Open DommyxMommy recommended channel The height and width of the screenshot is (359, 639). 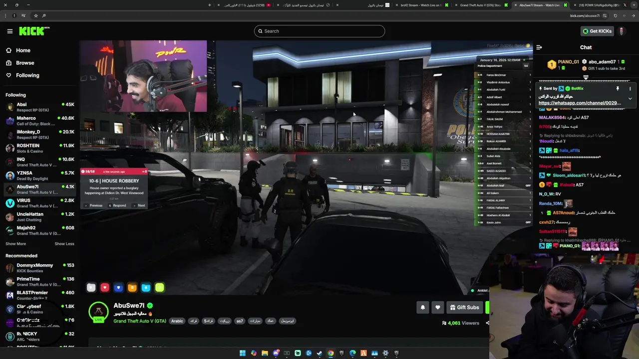tap(40, 268)
